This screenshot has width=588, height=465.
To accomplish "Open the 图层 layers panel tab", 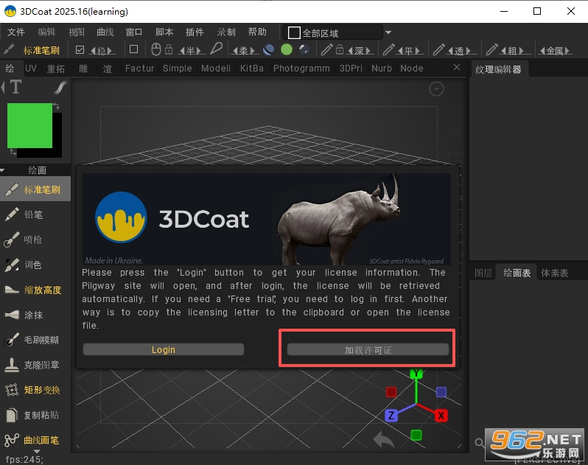I will point(483,273).
